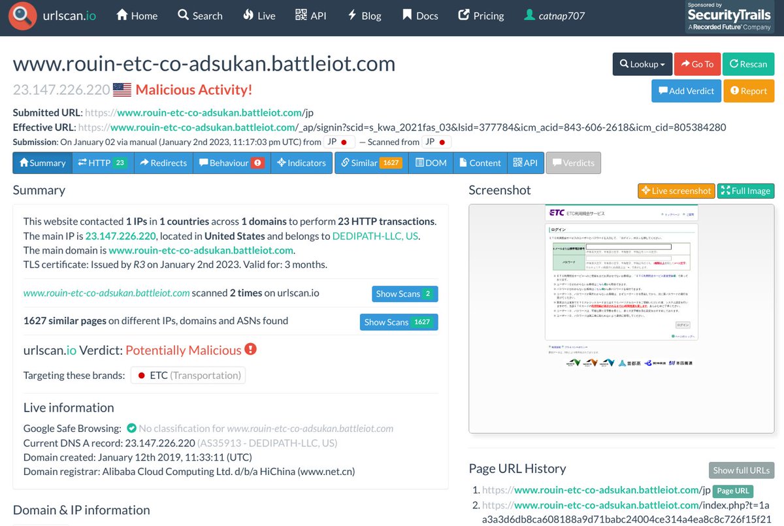Click the Search magnifier icon in navbar
This screenshot has height=526, width=784.
click(183, 15)
